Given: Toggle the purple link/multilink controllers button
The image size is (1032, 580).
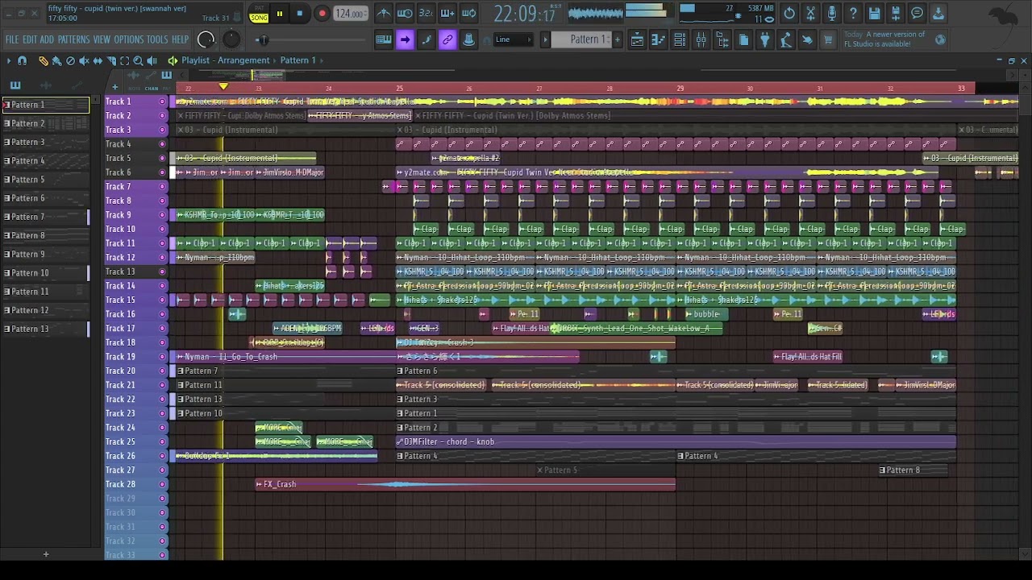Looking at the screenshot, I should (447, 39).
